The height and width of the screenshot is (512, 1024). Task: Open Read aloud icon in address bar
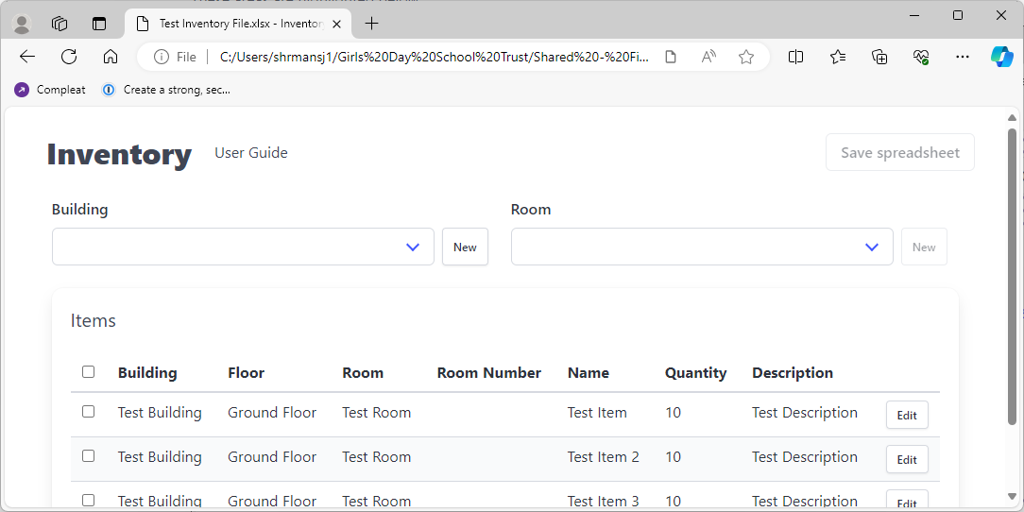click(708, 57)
